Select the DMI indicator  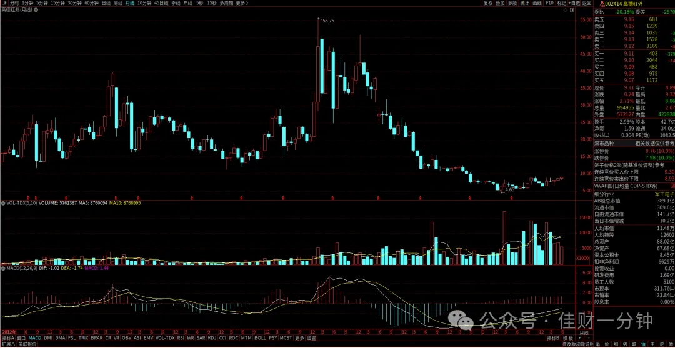tap(48, 338)
